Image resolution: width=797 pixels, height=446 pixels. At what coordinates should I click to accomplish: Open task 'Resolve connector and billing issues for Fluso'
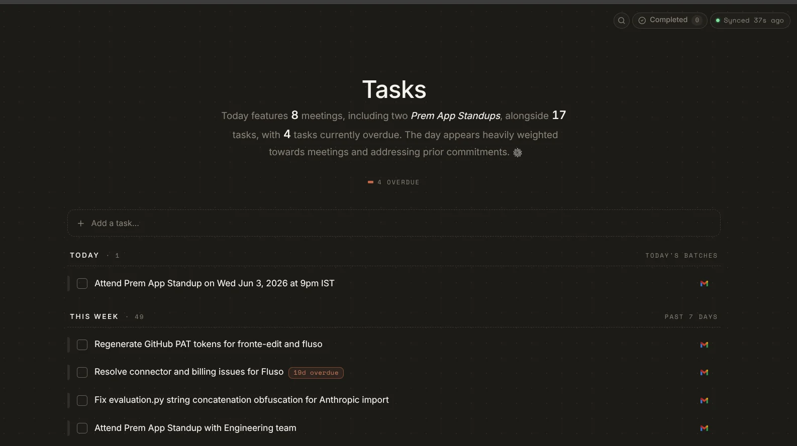[x=189, y=372]
